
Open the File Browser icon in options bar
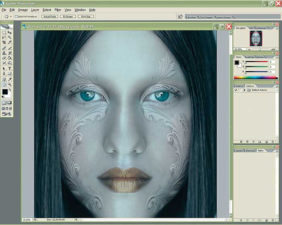point(180,16)
